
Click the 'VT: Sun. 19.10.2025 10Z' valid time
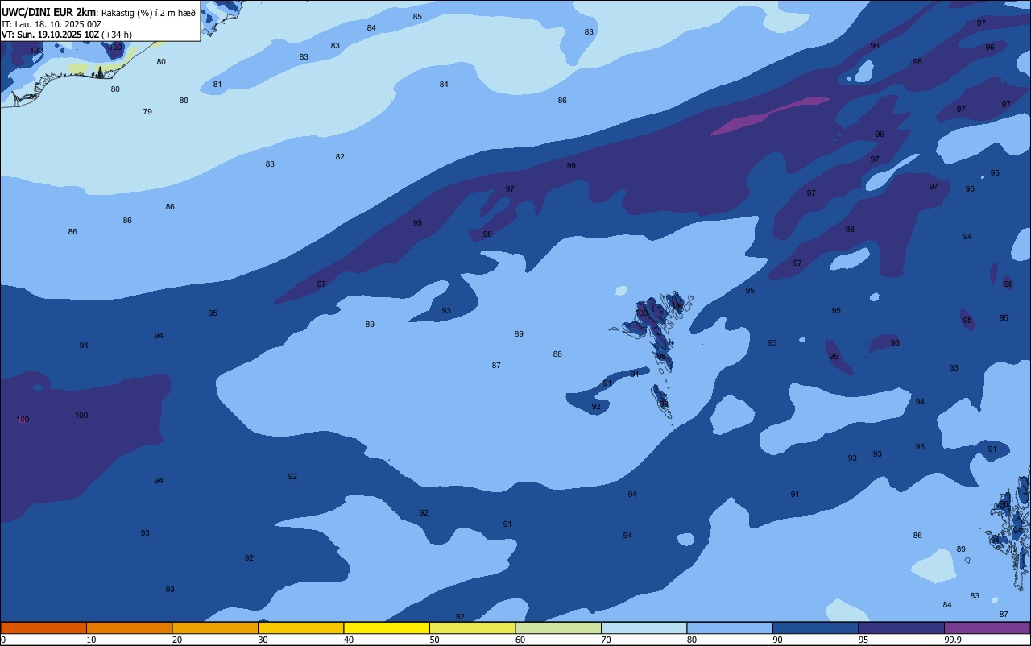(51, 35)
